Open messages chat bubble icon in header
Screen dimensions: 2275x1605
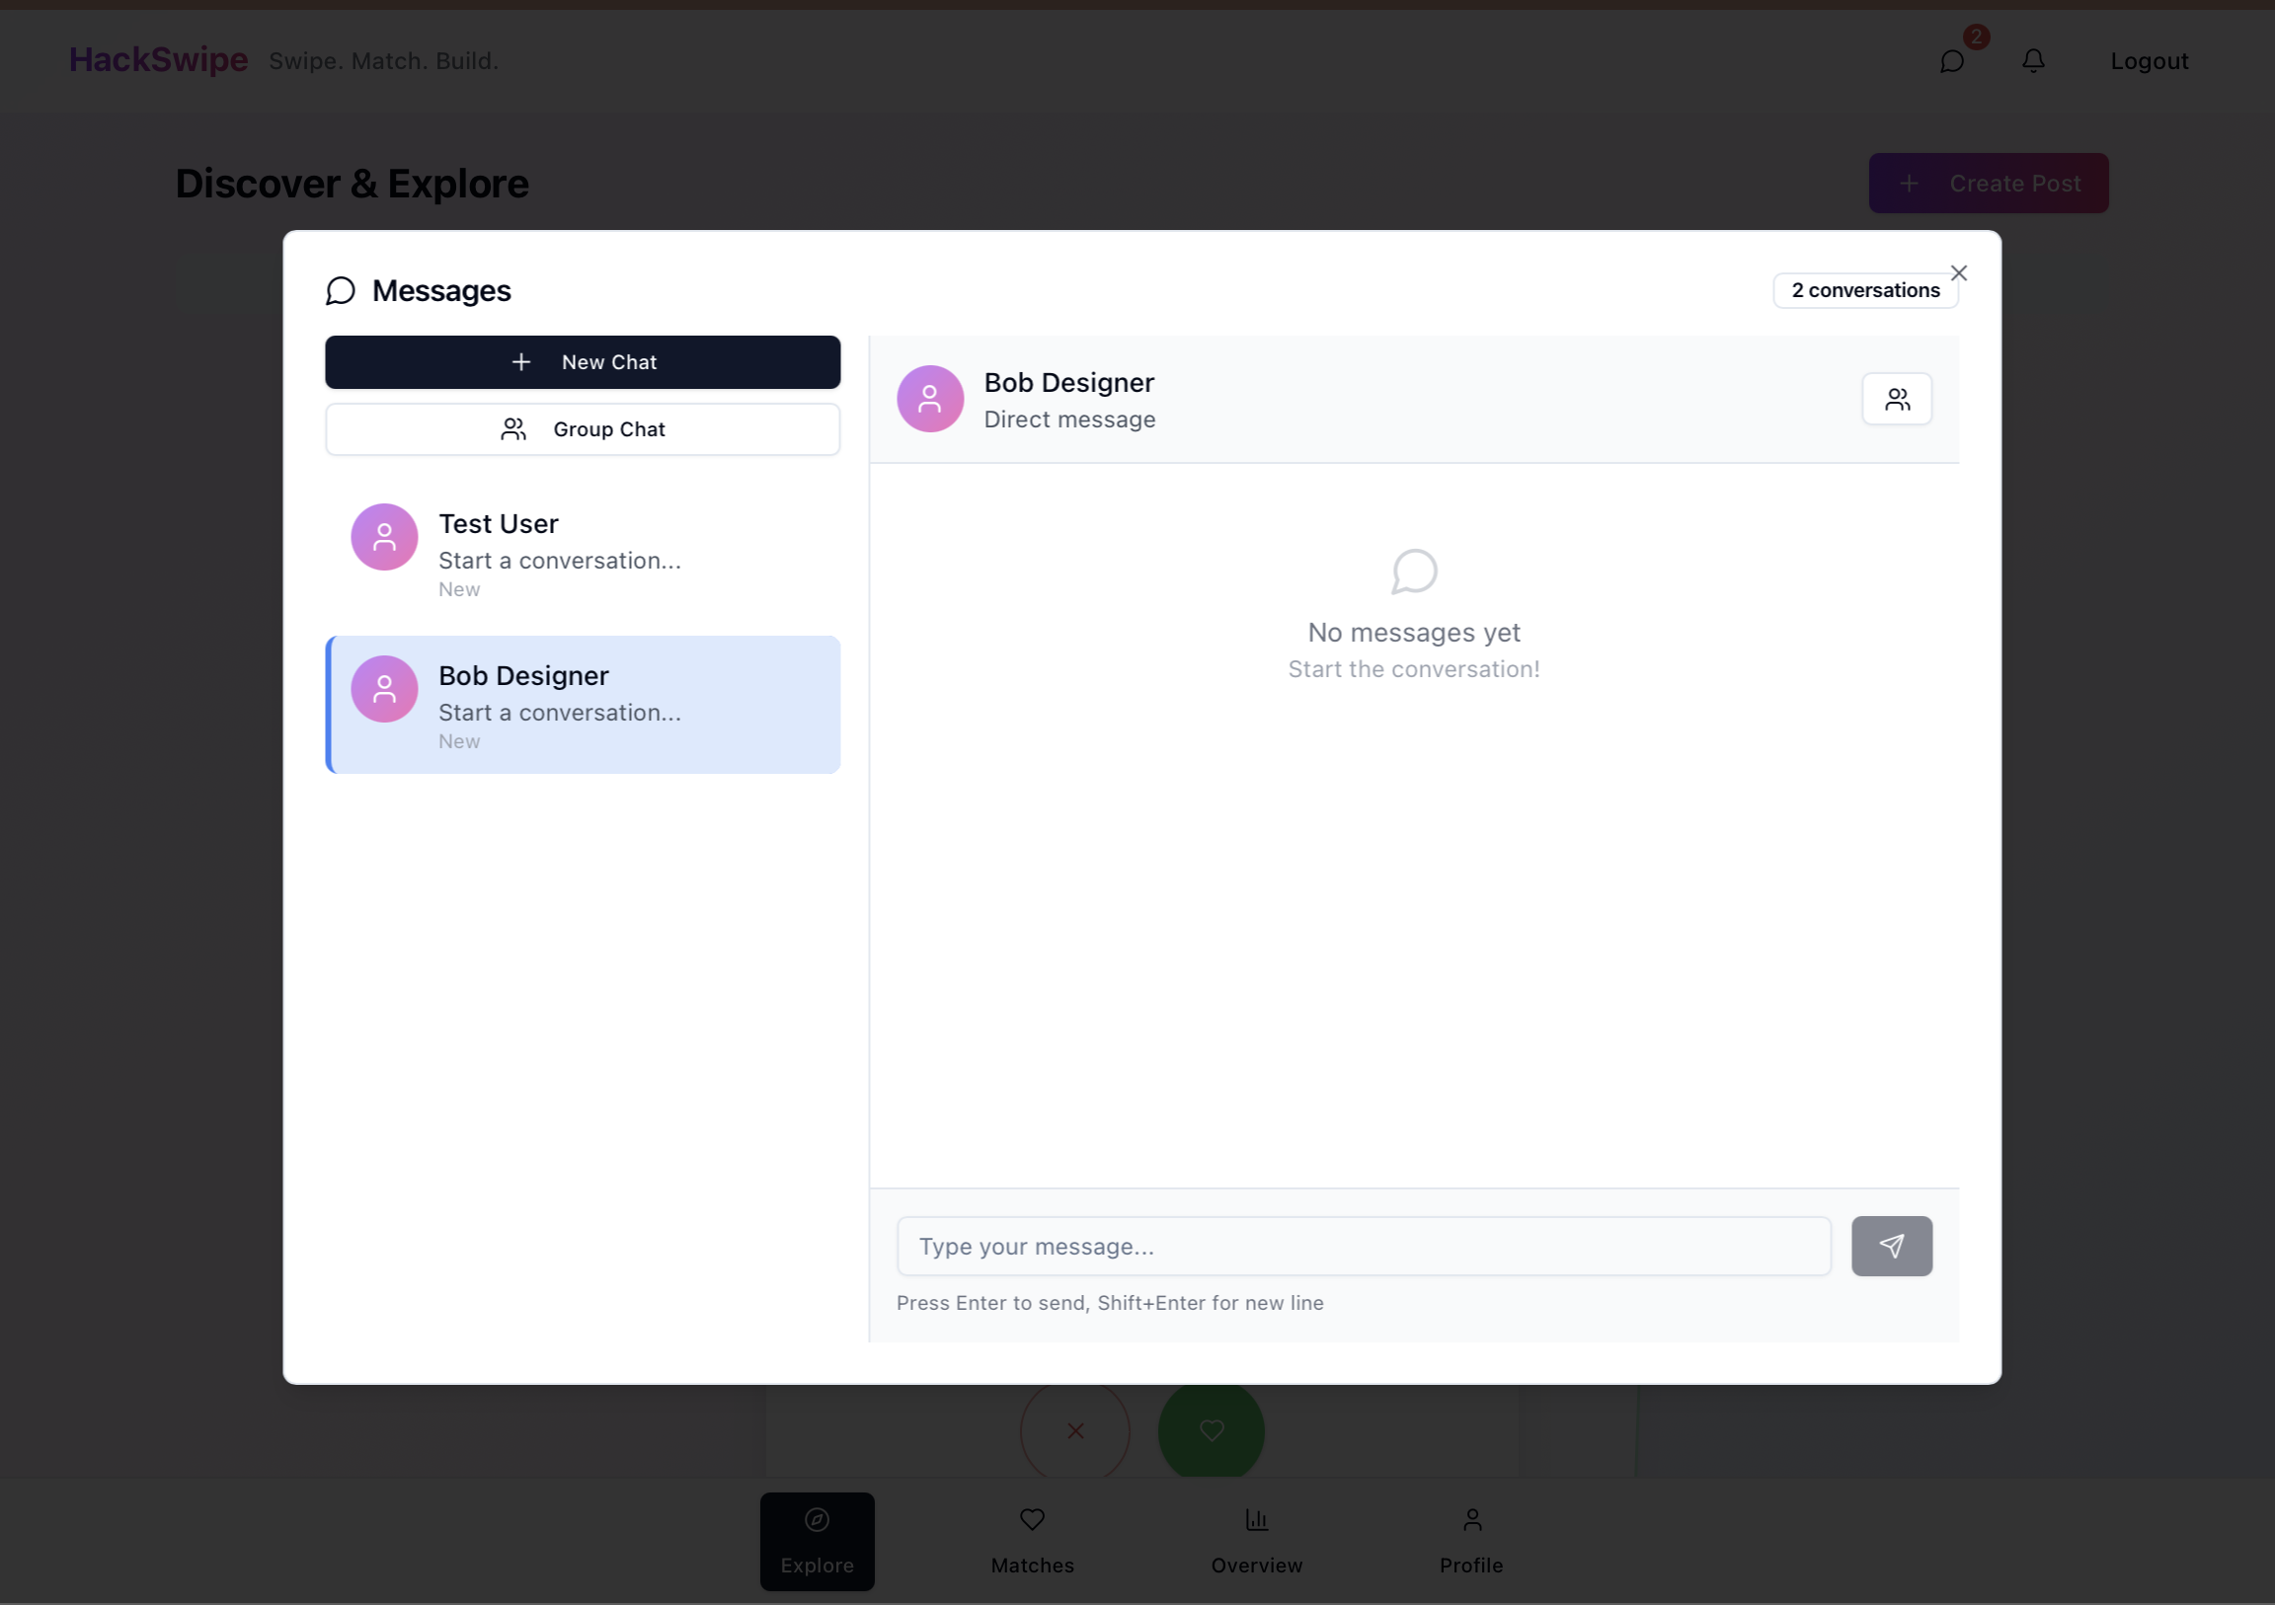(x=1951, y=61)
